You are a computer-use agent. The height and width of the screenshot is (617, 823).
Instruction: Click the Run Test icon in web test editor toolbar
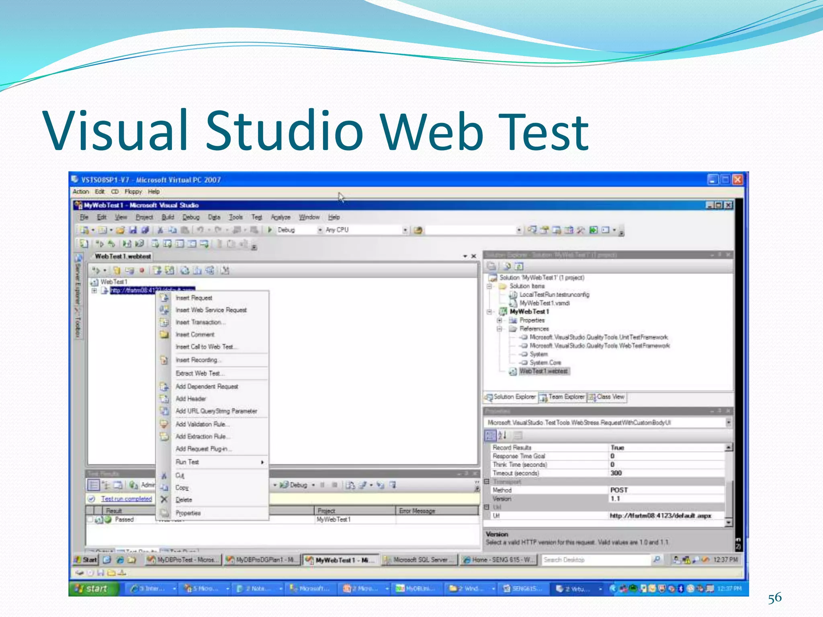(96, 270)
